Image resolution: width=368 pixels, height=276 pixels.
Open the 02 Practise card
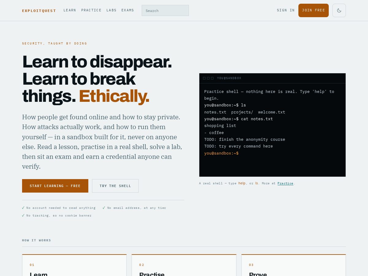(x=184, y=265)
